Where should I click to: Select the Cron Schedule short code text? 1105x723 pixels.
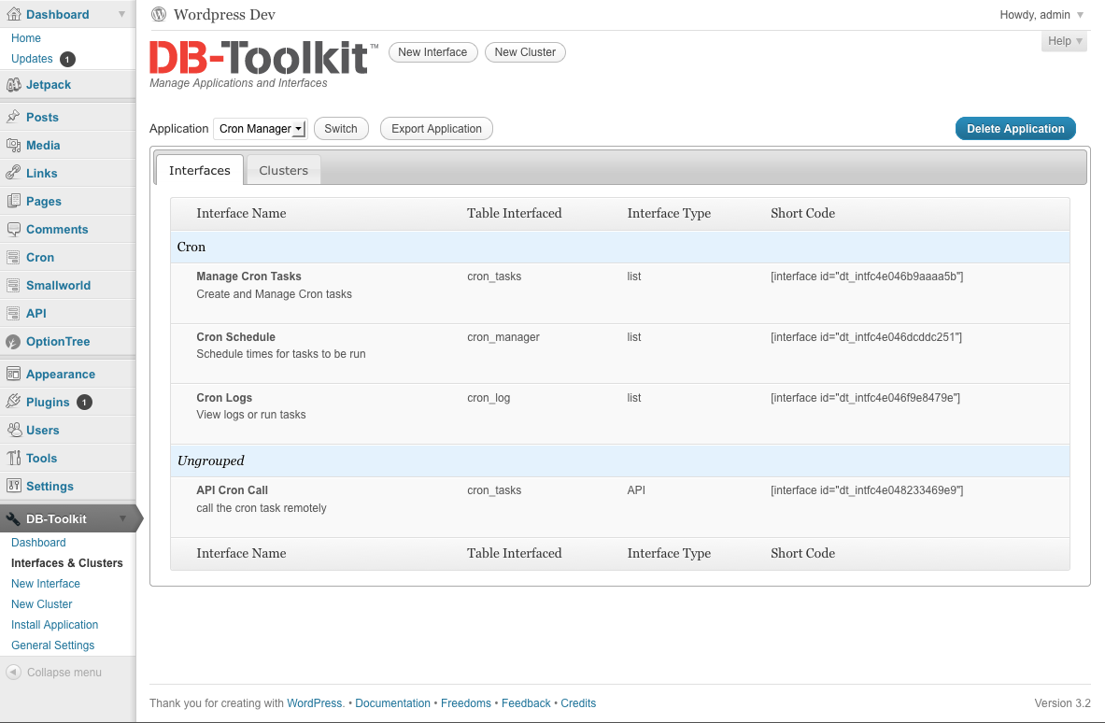pos(866,337)
